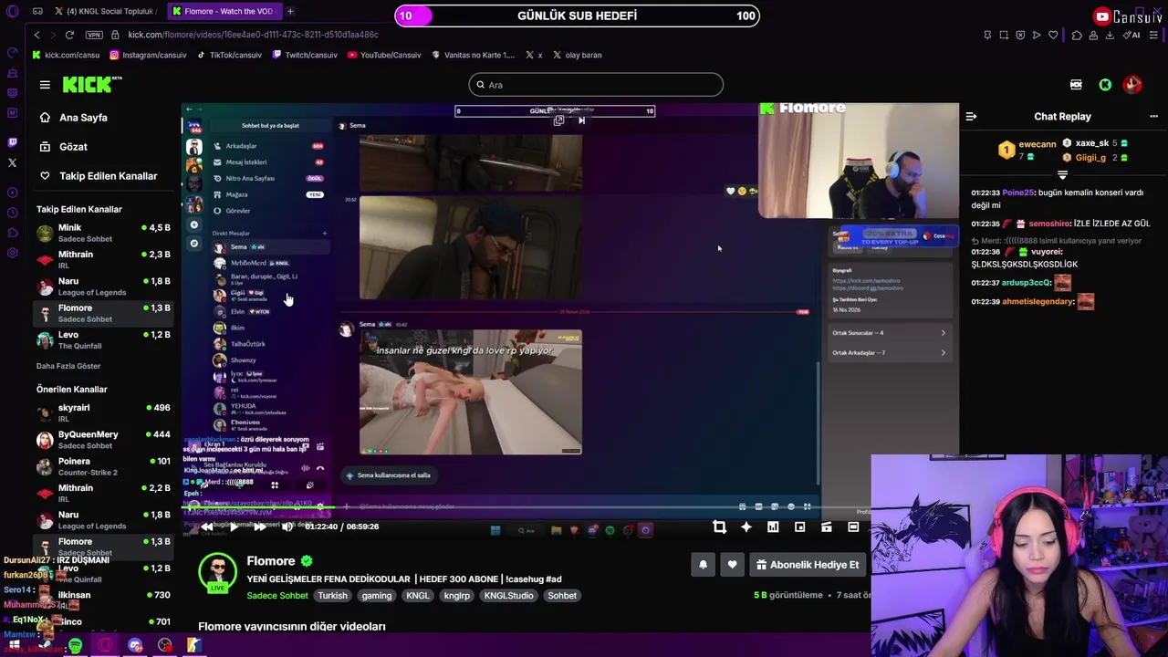Open Spotify from the Windows taskbar
Screen dimensions: 1168x657
[75, 646]
